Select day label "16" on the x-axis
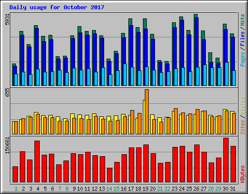The image size is (248, 194). tap(124, 189)
